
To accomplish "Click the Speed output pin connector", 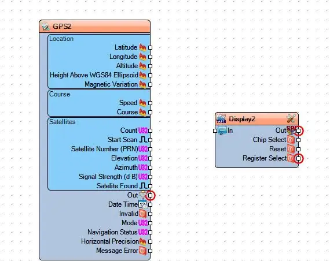I will 150,103.
